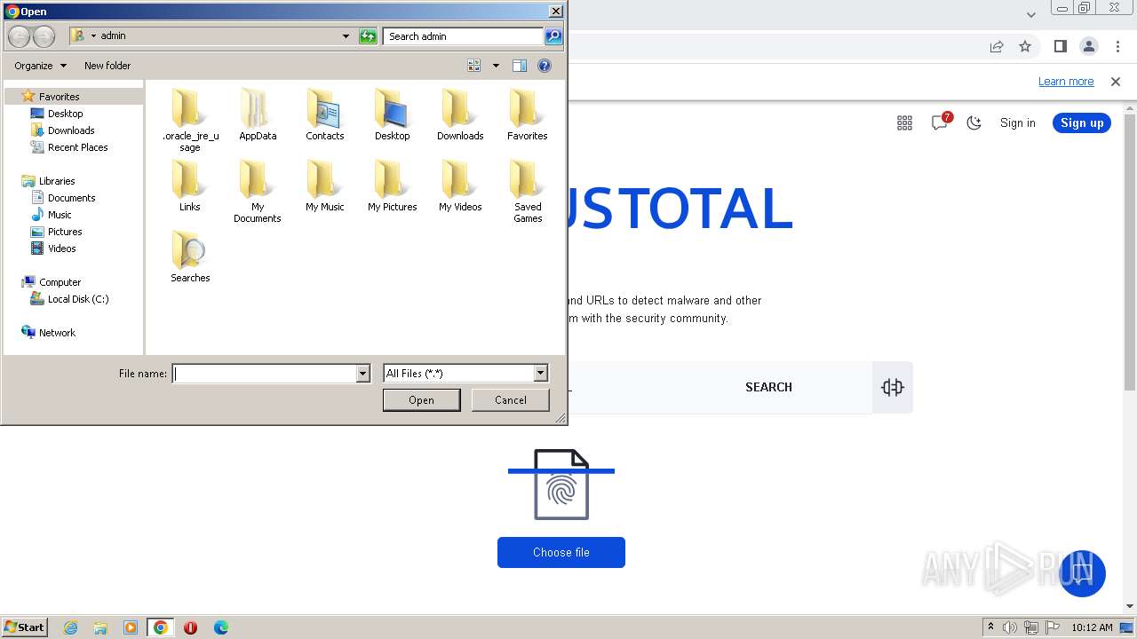1137x639 pixels.
Task: Bookmark the page with the star icon
Action: point(1025,46)
